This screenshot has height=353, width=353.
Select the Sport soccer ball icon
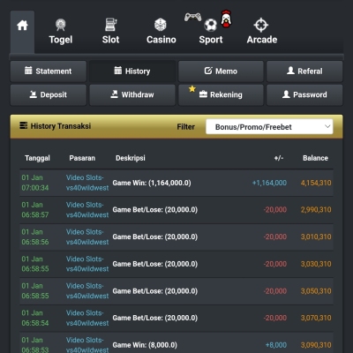211,26
